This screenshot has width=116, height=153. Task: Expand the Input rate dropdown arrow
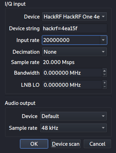[103, 40]
